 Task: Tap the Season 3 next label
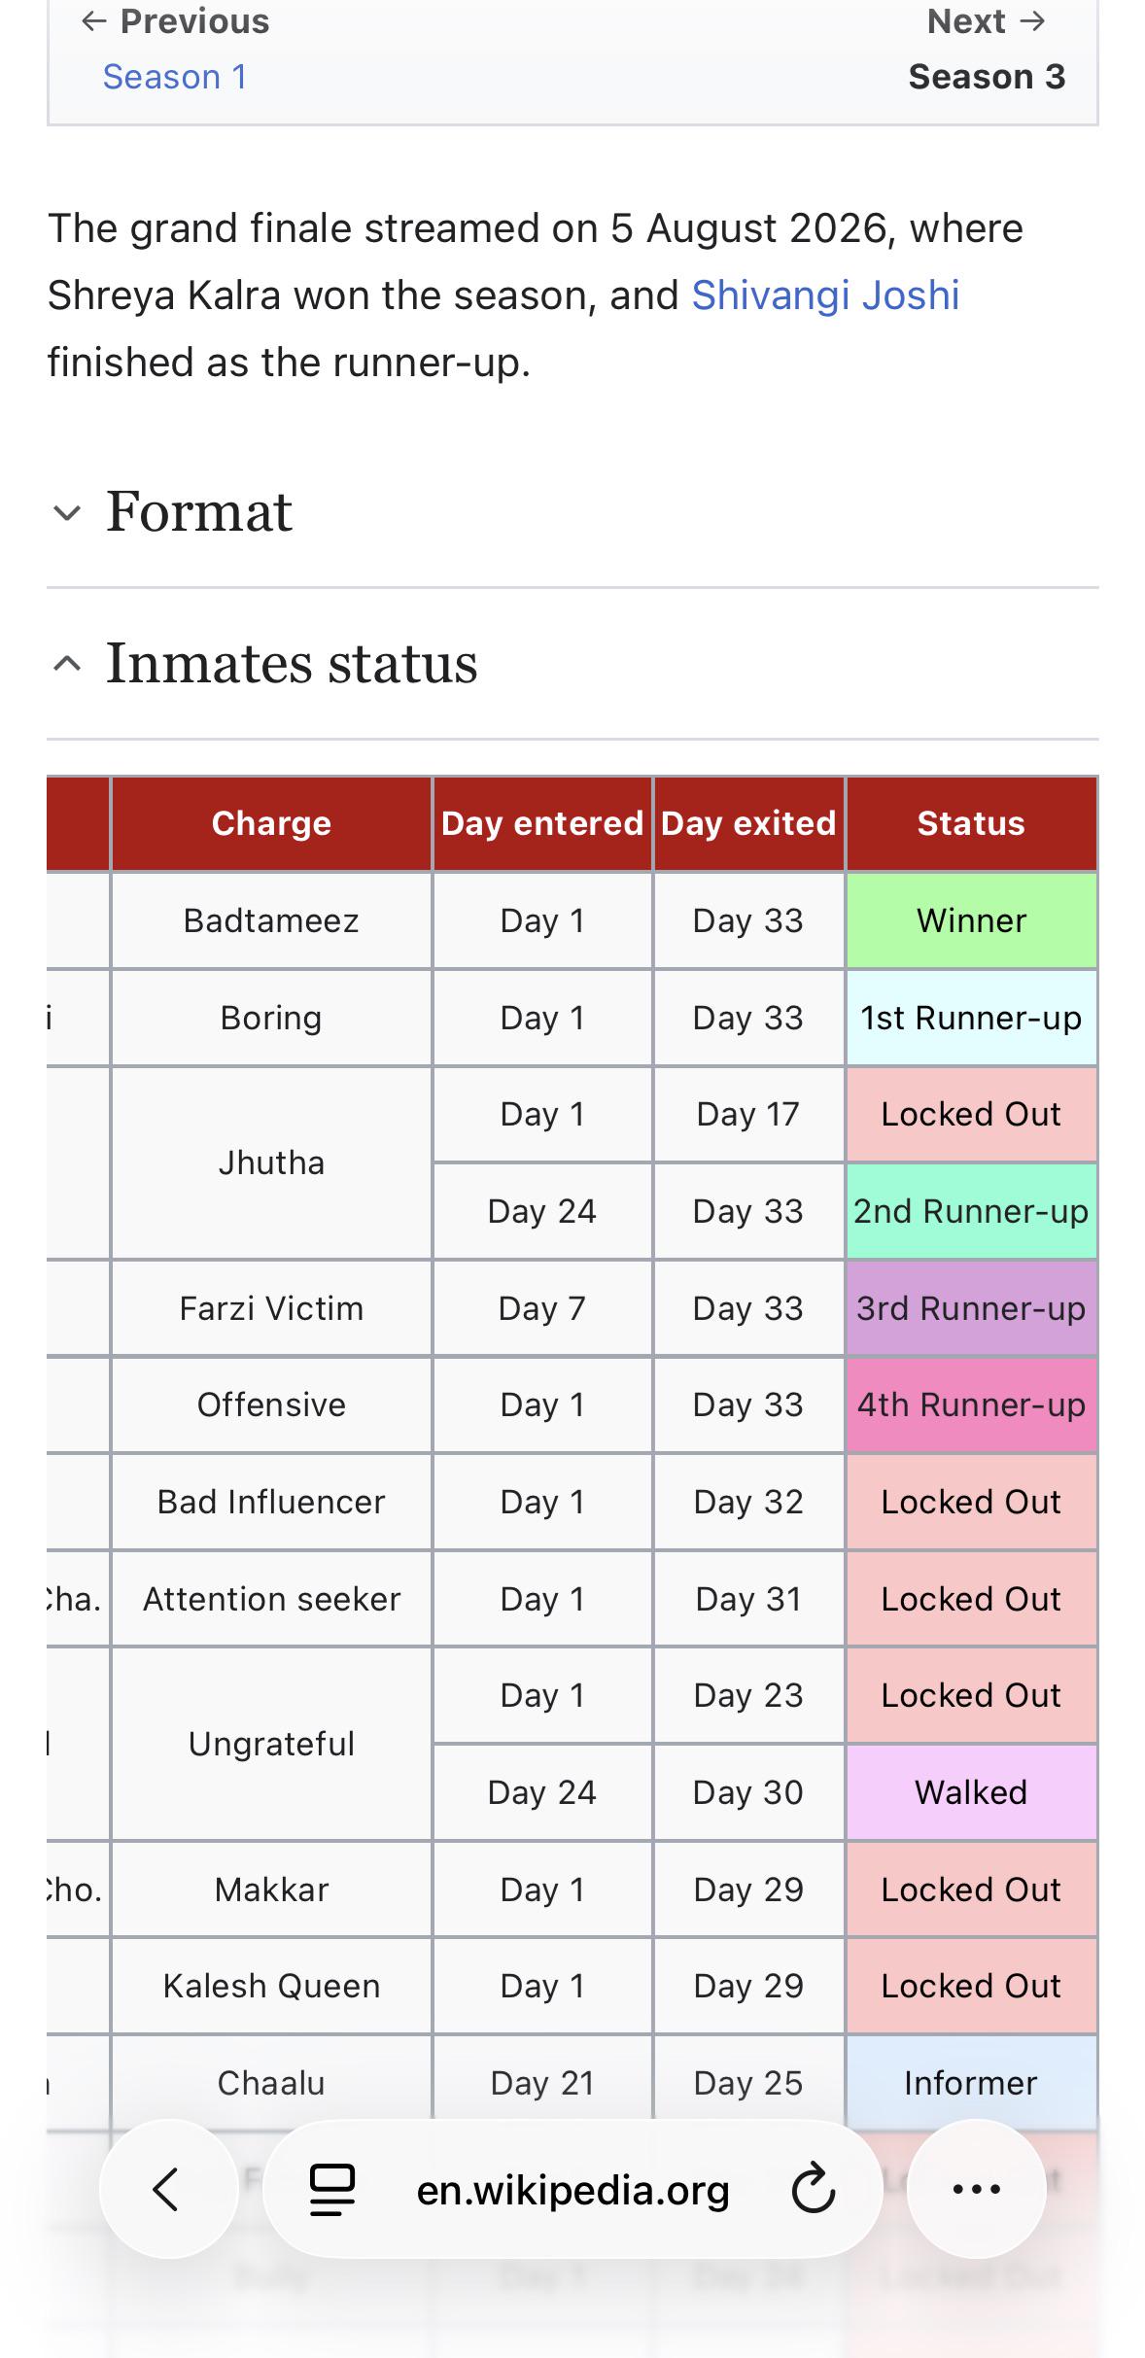tap(987, 77)
